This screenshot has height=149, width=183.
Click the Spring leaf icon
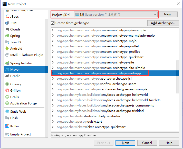coord(7,36)
